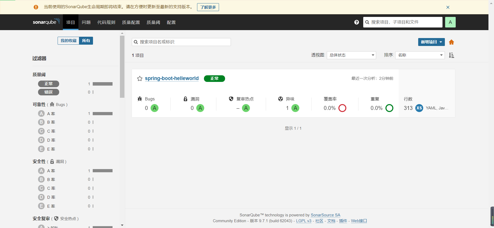The image size is (494, 228).
Task: Filter reliability by B rating
Action: click(x=75, y=122)
